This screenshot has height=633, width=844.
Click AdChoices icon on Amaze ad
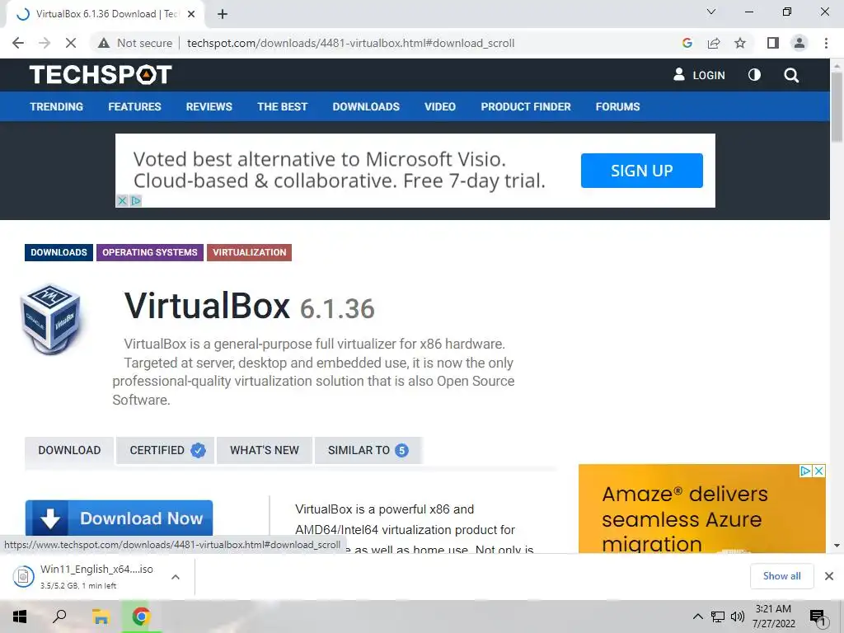(805, 471)
